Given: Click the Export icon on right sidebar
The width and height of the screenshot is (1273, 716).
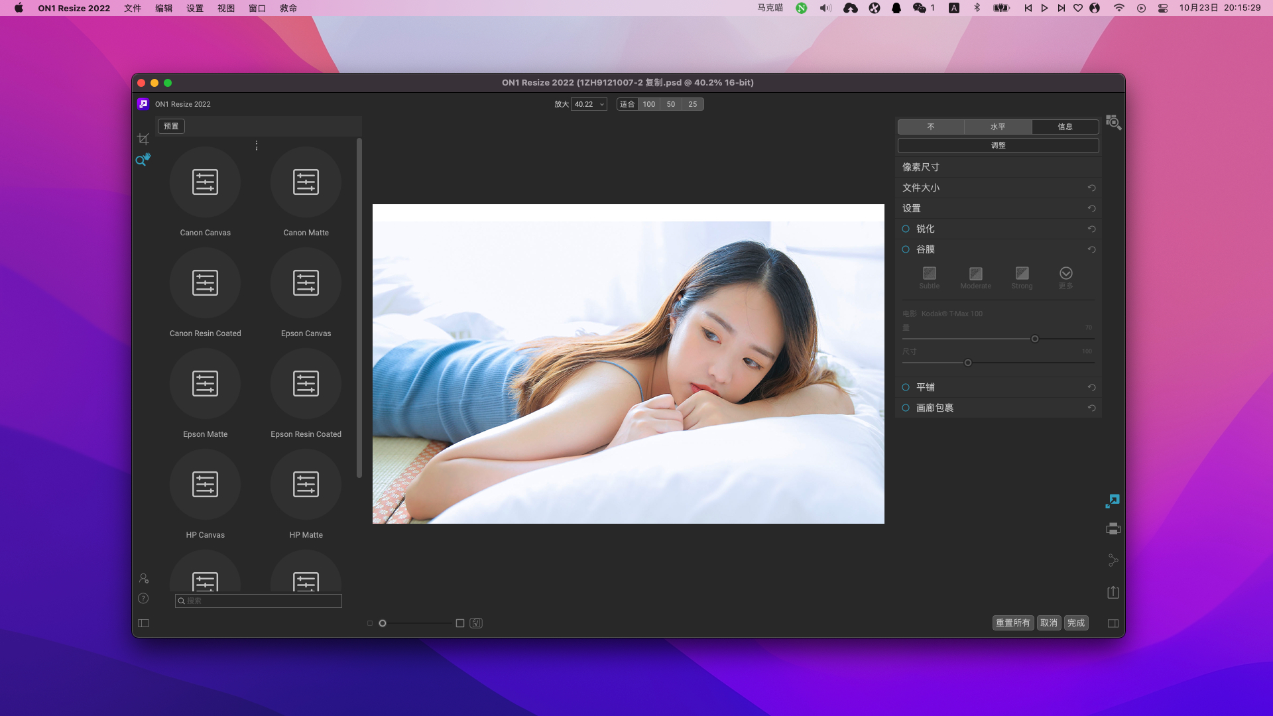Looking at the screenshot, I should pos(1113,592).
